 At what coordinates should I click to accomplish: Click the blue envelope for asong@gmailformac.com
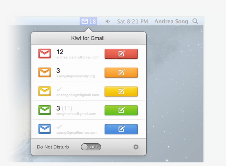(x=45, y=129)
